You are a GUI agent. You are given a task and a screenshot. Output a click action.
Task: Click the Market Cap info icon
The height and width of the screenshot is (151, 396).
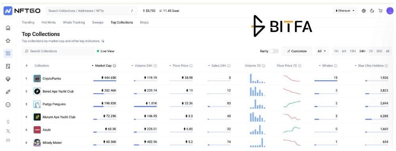click(x=114, y=66)
